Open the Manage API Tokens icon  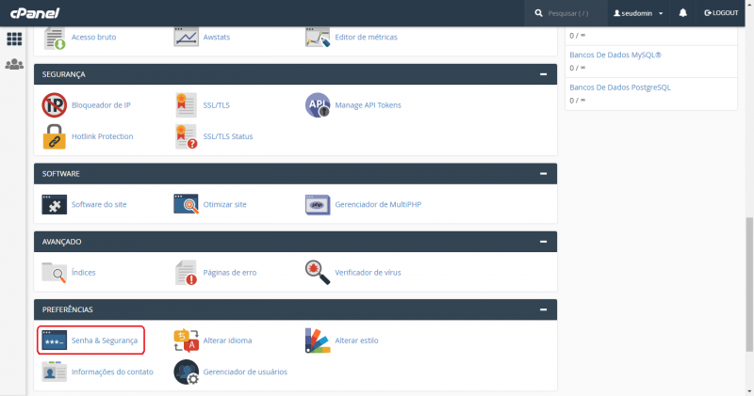tap(318, 104)
